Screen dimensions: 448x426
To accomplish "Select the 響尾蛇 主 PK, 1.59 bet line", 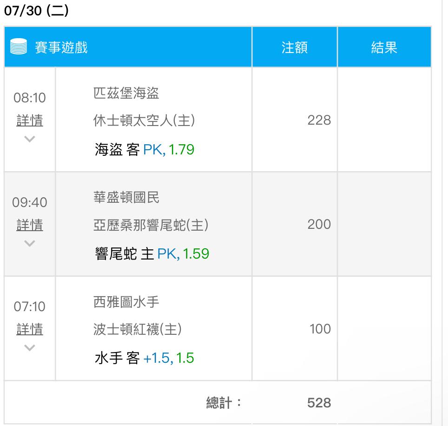I will click(x=152, y=254).
